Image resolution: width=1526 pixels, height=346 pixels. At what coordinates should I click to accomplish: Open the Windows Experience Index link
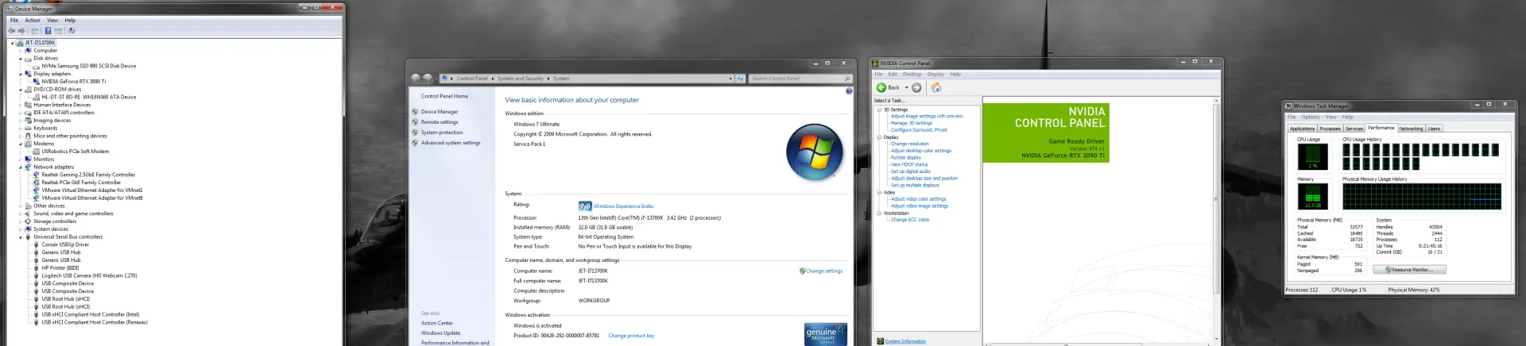coord(623,206)
